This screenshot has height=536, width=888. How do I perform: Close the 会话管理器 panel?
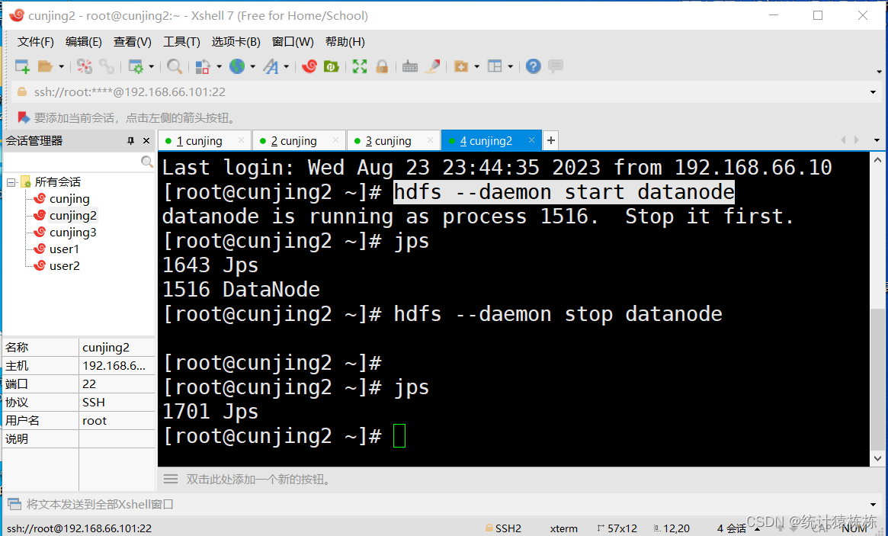click(x=146, y=140)
